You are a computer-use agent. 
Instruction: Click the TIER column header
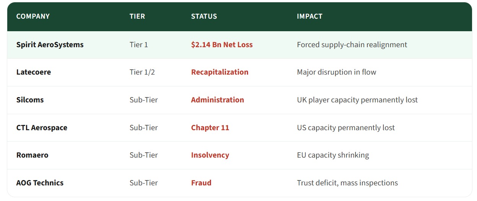tap(137, 16)
